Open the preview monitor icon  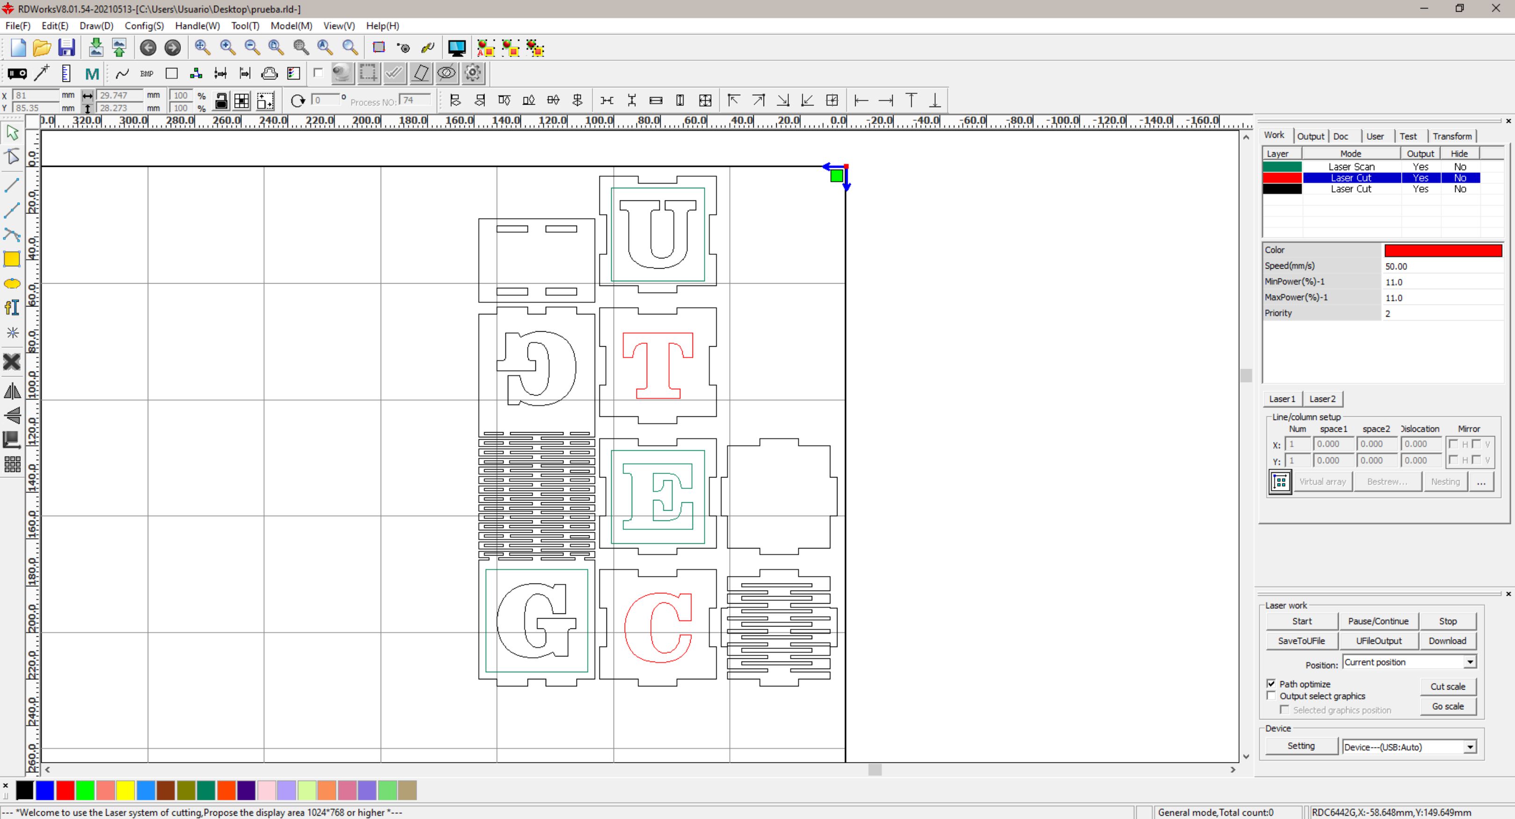click(456, 48)
